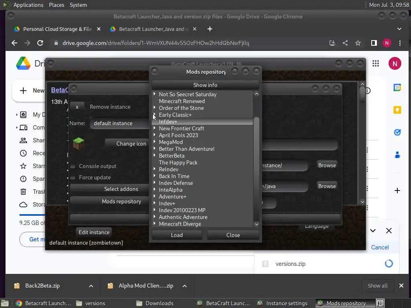Install app icon in address bar

click(332, 43)
